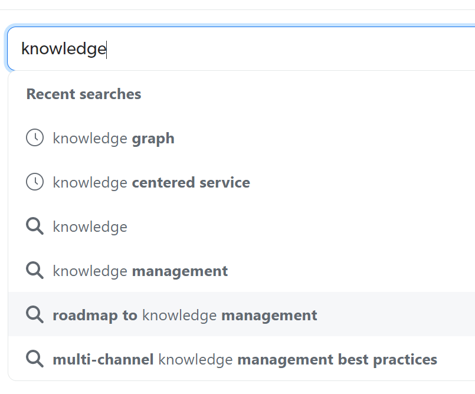The image size is (475, 394).
Task: Click the magnifier icon beside roadmap to knowledge management
Action: (35, 314)
